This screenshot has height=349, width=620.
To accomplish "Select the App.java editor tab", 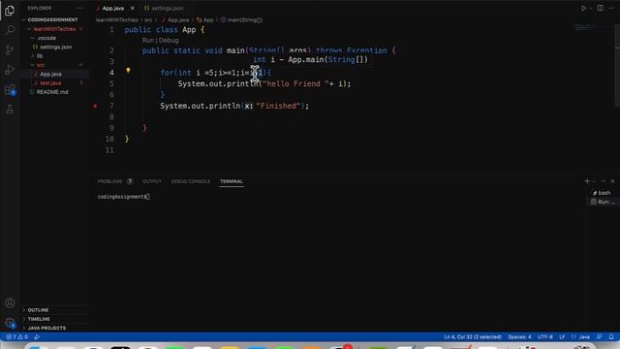I will [113, 8].
